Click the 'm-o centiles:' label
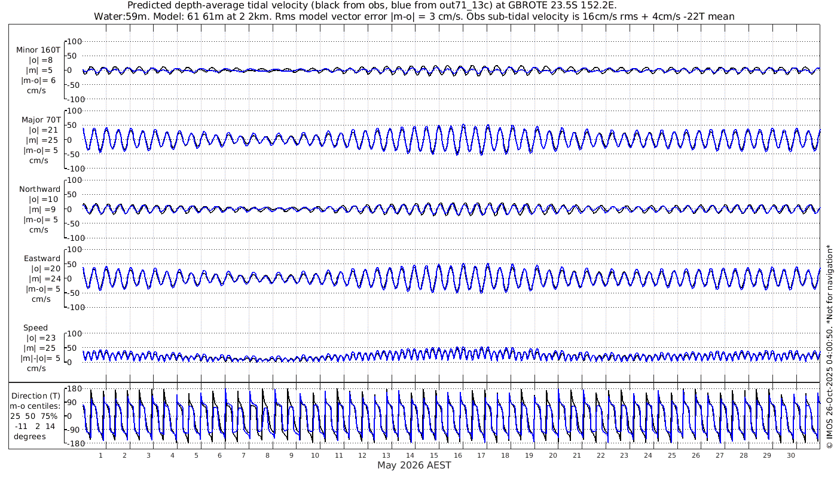This screenshot has width=837, height=478. [x=36, y=406]
